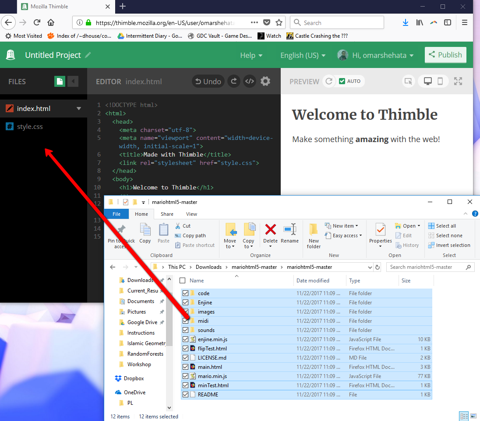Open the File tab in Explorer
The image size is (480, 421).
pyautogui.click(x=116, y=214)
